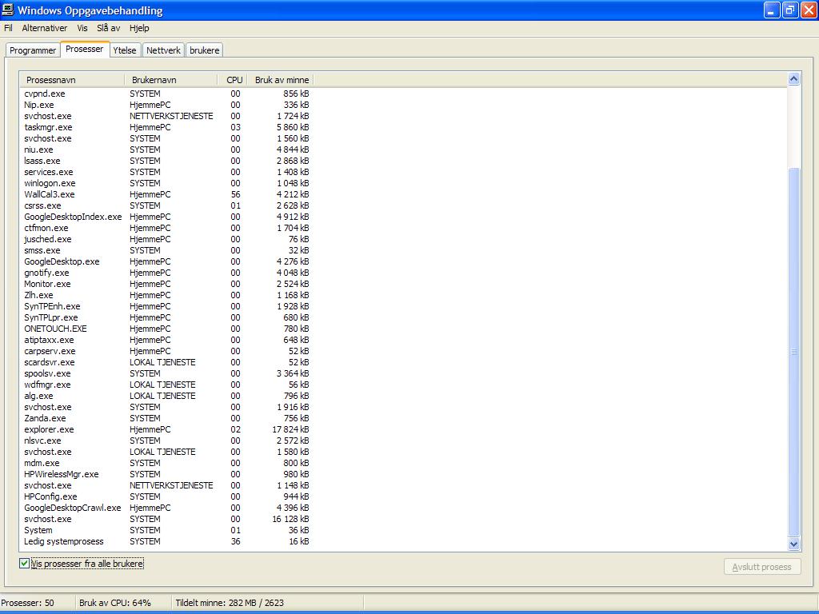Screen dimensions: 819x614
Task: Click Bruk av CPU: 64% status
Action: 115,603
